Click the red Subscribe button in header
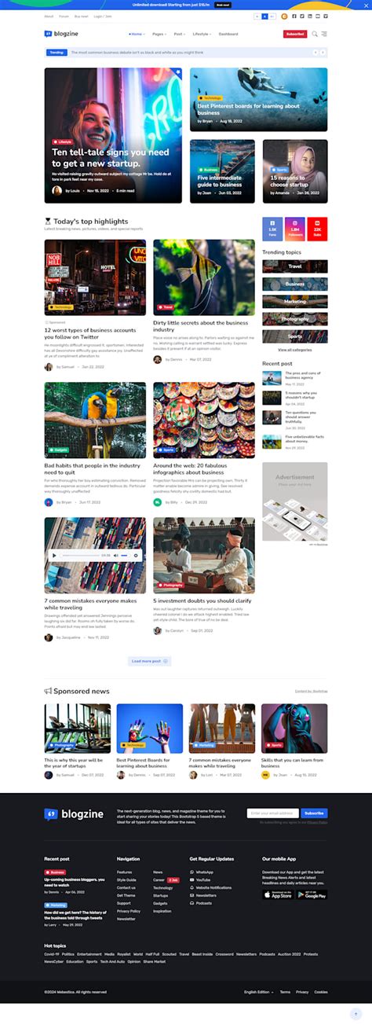The height and width of the screenshot is (1028, 372). click(295, 34)
